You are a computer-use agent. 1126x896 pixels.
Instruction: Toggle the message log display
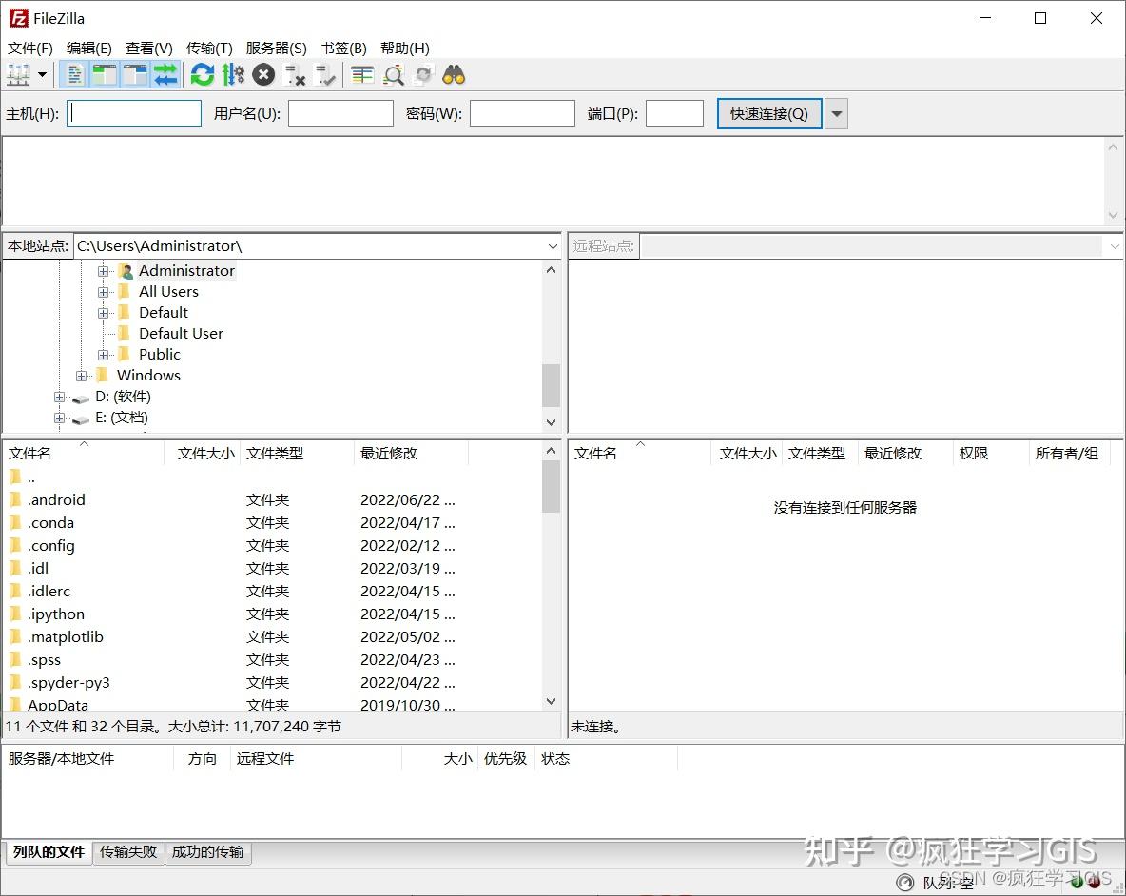(74, 74)
